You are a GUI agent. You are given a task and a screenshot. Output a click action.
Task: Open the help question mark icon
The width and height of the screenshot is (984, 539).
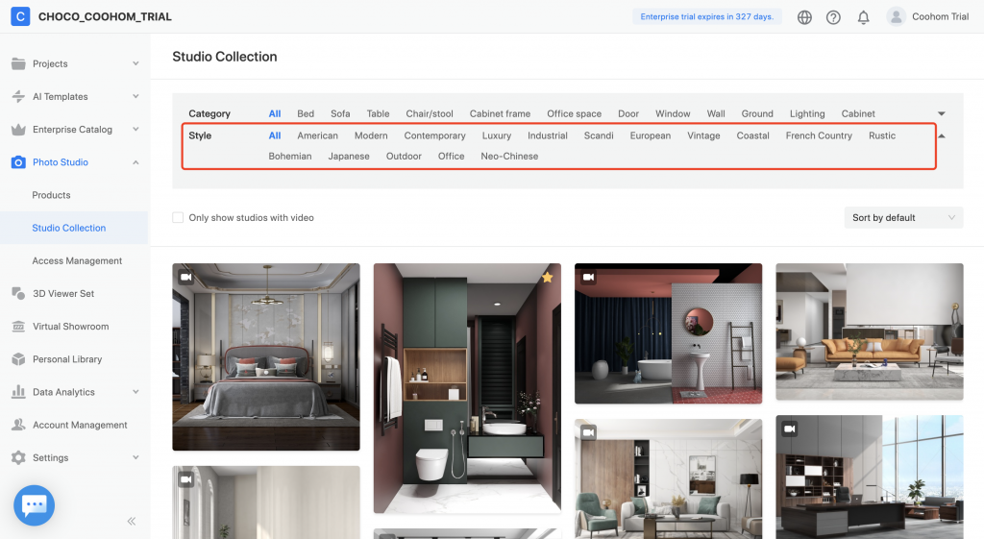click(x=833, y=17)
